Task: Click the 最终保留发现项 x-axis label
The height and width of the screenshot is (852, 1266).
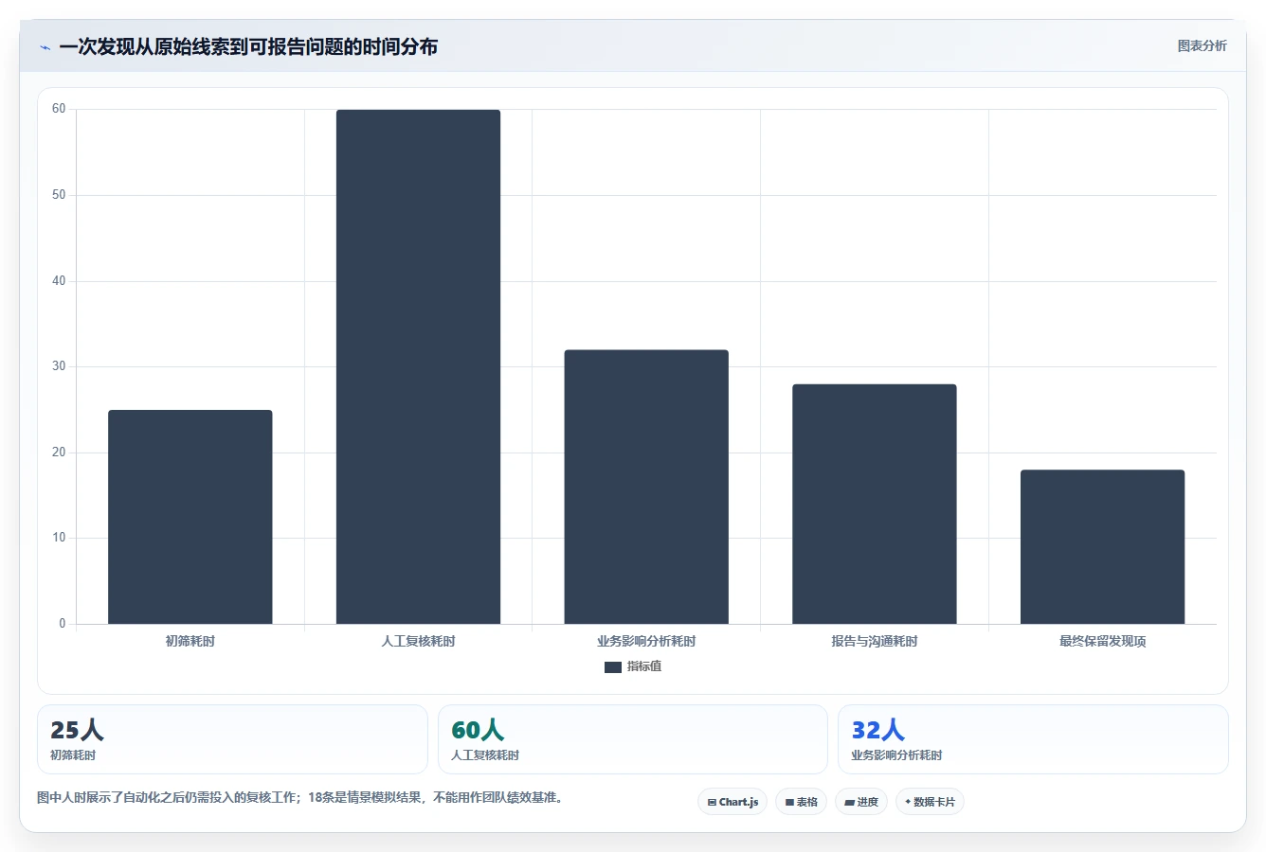Action: click(x=1102, y=641)
